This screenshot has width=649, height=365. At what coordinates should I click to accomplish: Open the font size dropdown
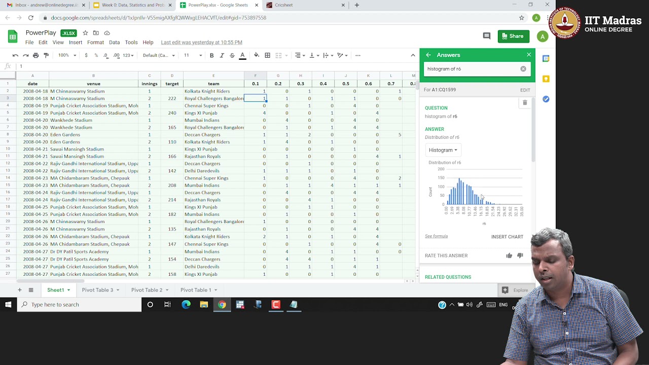(193, 55)
